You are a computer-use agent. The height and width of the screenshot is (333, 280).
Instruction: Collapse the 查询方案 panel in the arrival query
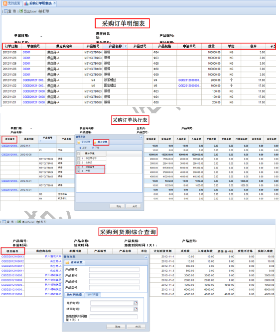click(x=146, y=257)
